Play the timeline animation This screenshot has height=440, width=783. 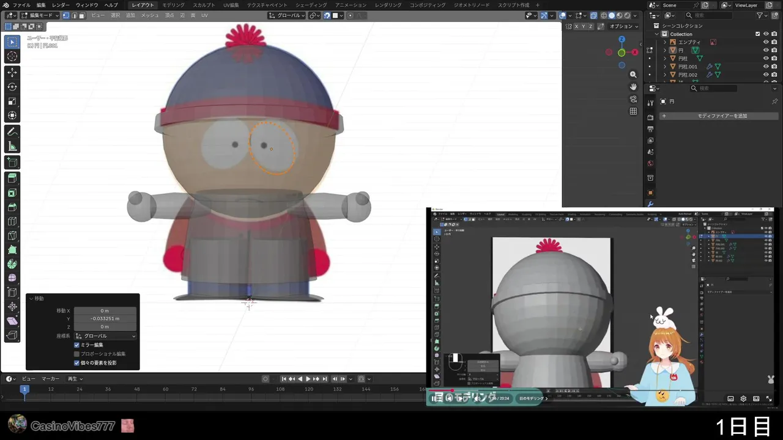[x=308, y=379]
